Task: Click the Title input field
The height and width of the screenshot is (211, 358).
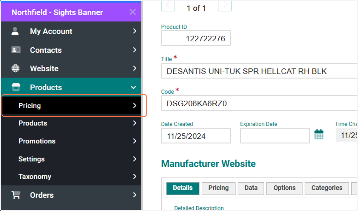Action: pos(259,71)
